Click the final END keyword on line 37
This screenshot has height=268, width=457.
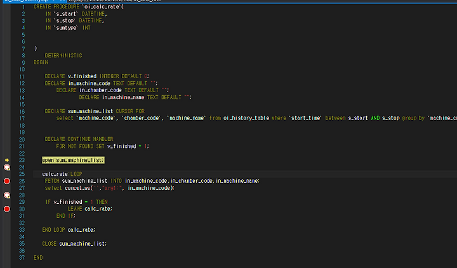point(38,258)
